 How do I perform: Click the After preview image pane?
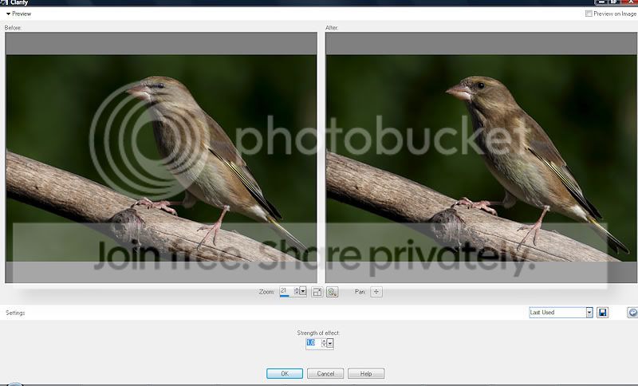click(482, 158)
